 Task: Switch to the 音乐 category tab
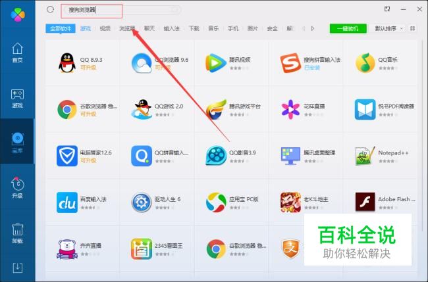pos(213,28)
